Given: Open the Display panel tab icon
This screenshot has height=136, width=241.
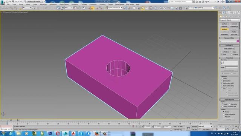Looking at the screenshot, I should coord(235,12).
